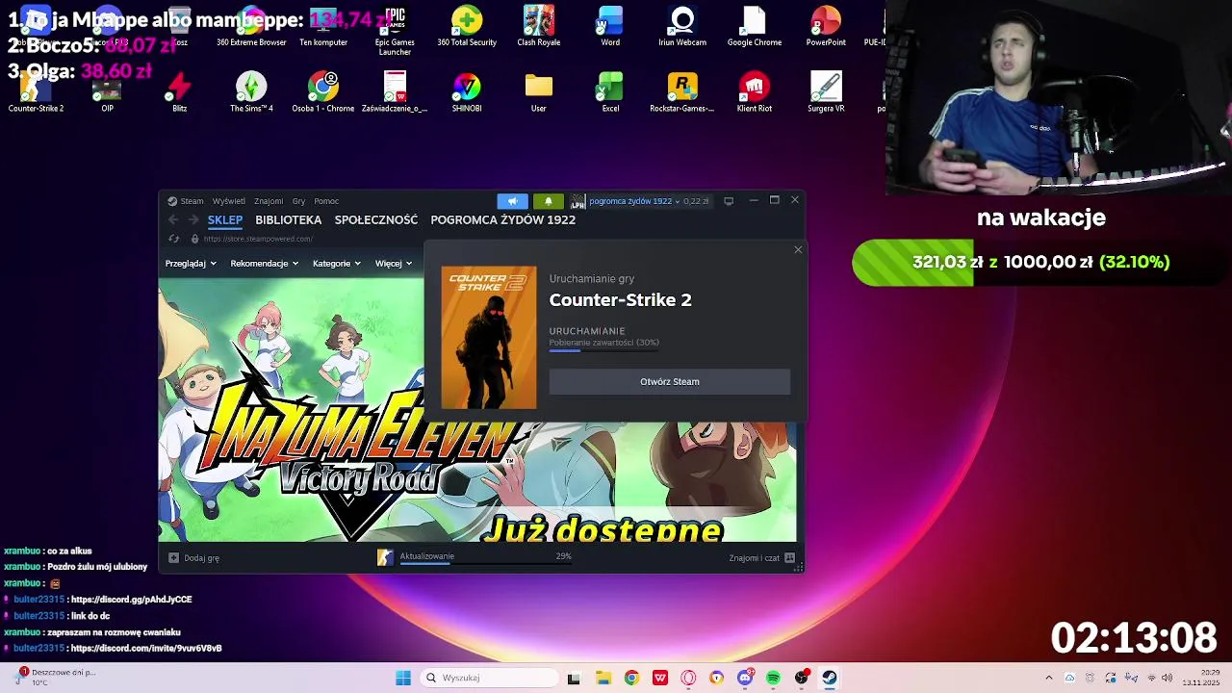Screen dimensions: 1232x693
Task: Open The Sims 4 desktop shortcut
Action: click(x=251, y=92)
